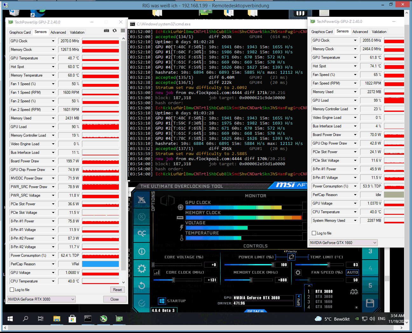
Task: Click the ENG language indicator in system tray
Action: coord(381,319)
